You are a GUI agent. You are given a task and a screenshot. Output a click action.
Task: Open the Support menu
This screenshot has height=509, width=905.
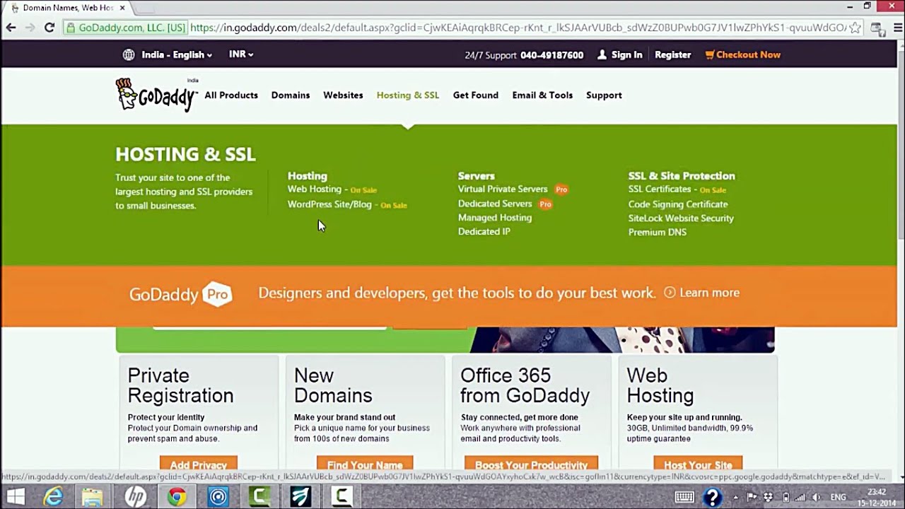click(x=604, y=95)
